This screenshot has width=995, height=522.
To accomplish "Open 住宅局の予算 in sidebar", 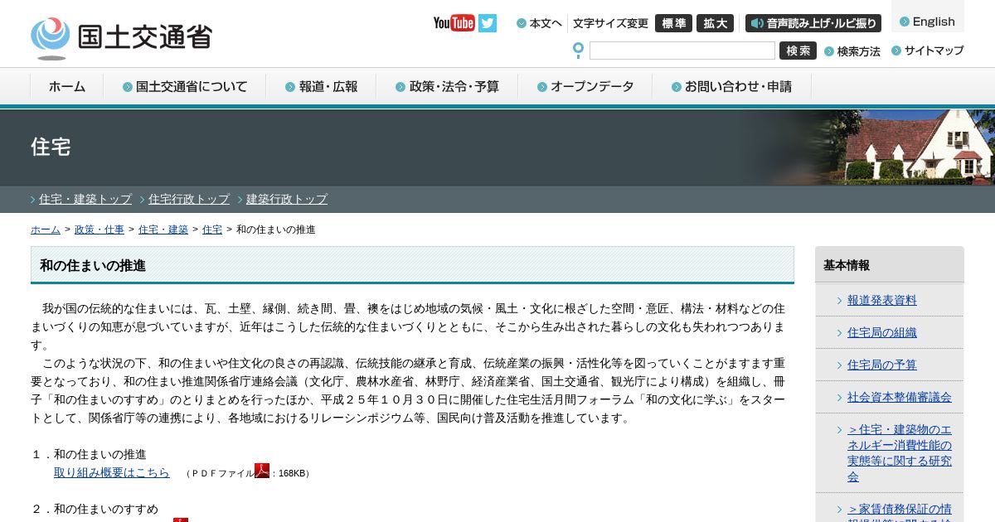I will [x=882, y=365].
